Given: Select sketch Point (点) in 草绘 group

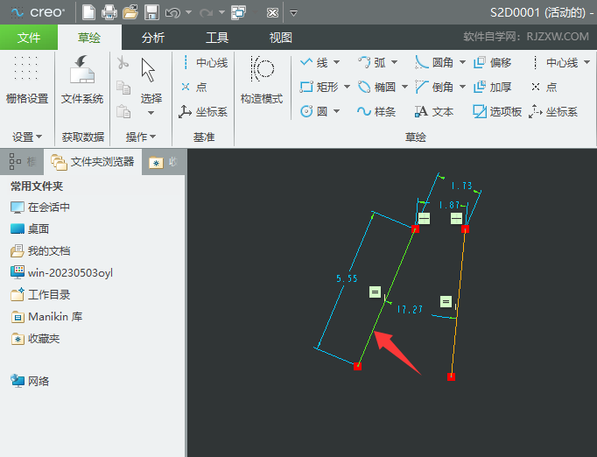Looking at the screenshot, I should (x=544, y=88).
